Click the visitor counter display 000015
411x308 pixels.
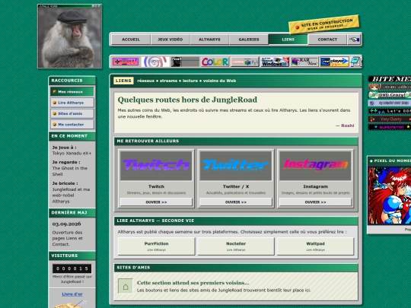tap(72, 268)
